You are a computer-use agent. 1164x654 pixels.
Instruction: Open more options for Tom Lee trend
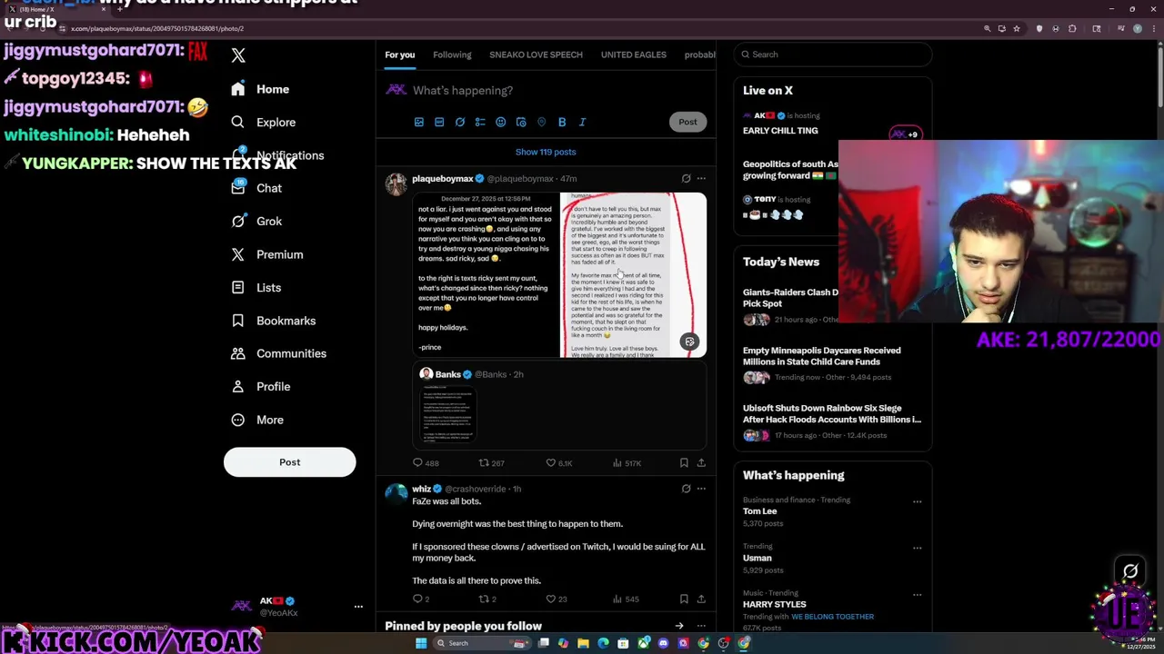point(917,501)
